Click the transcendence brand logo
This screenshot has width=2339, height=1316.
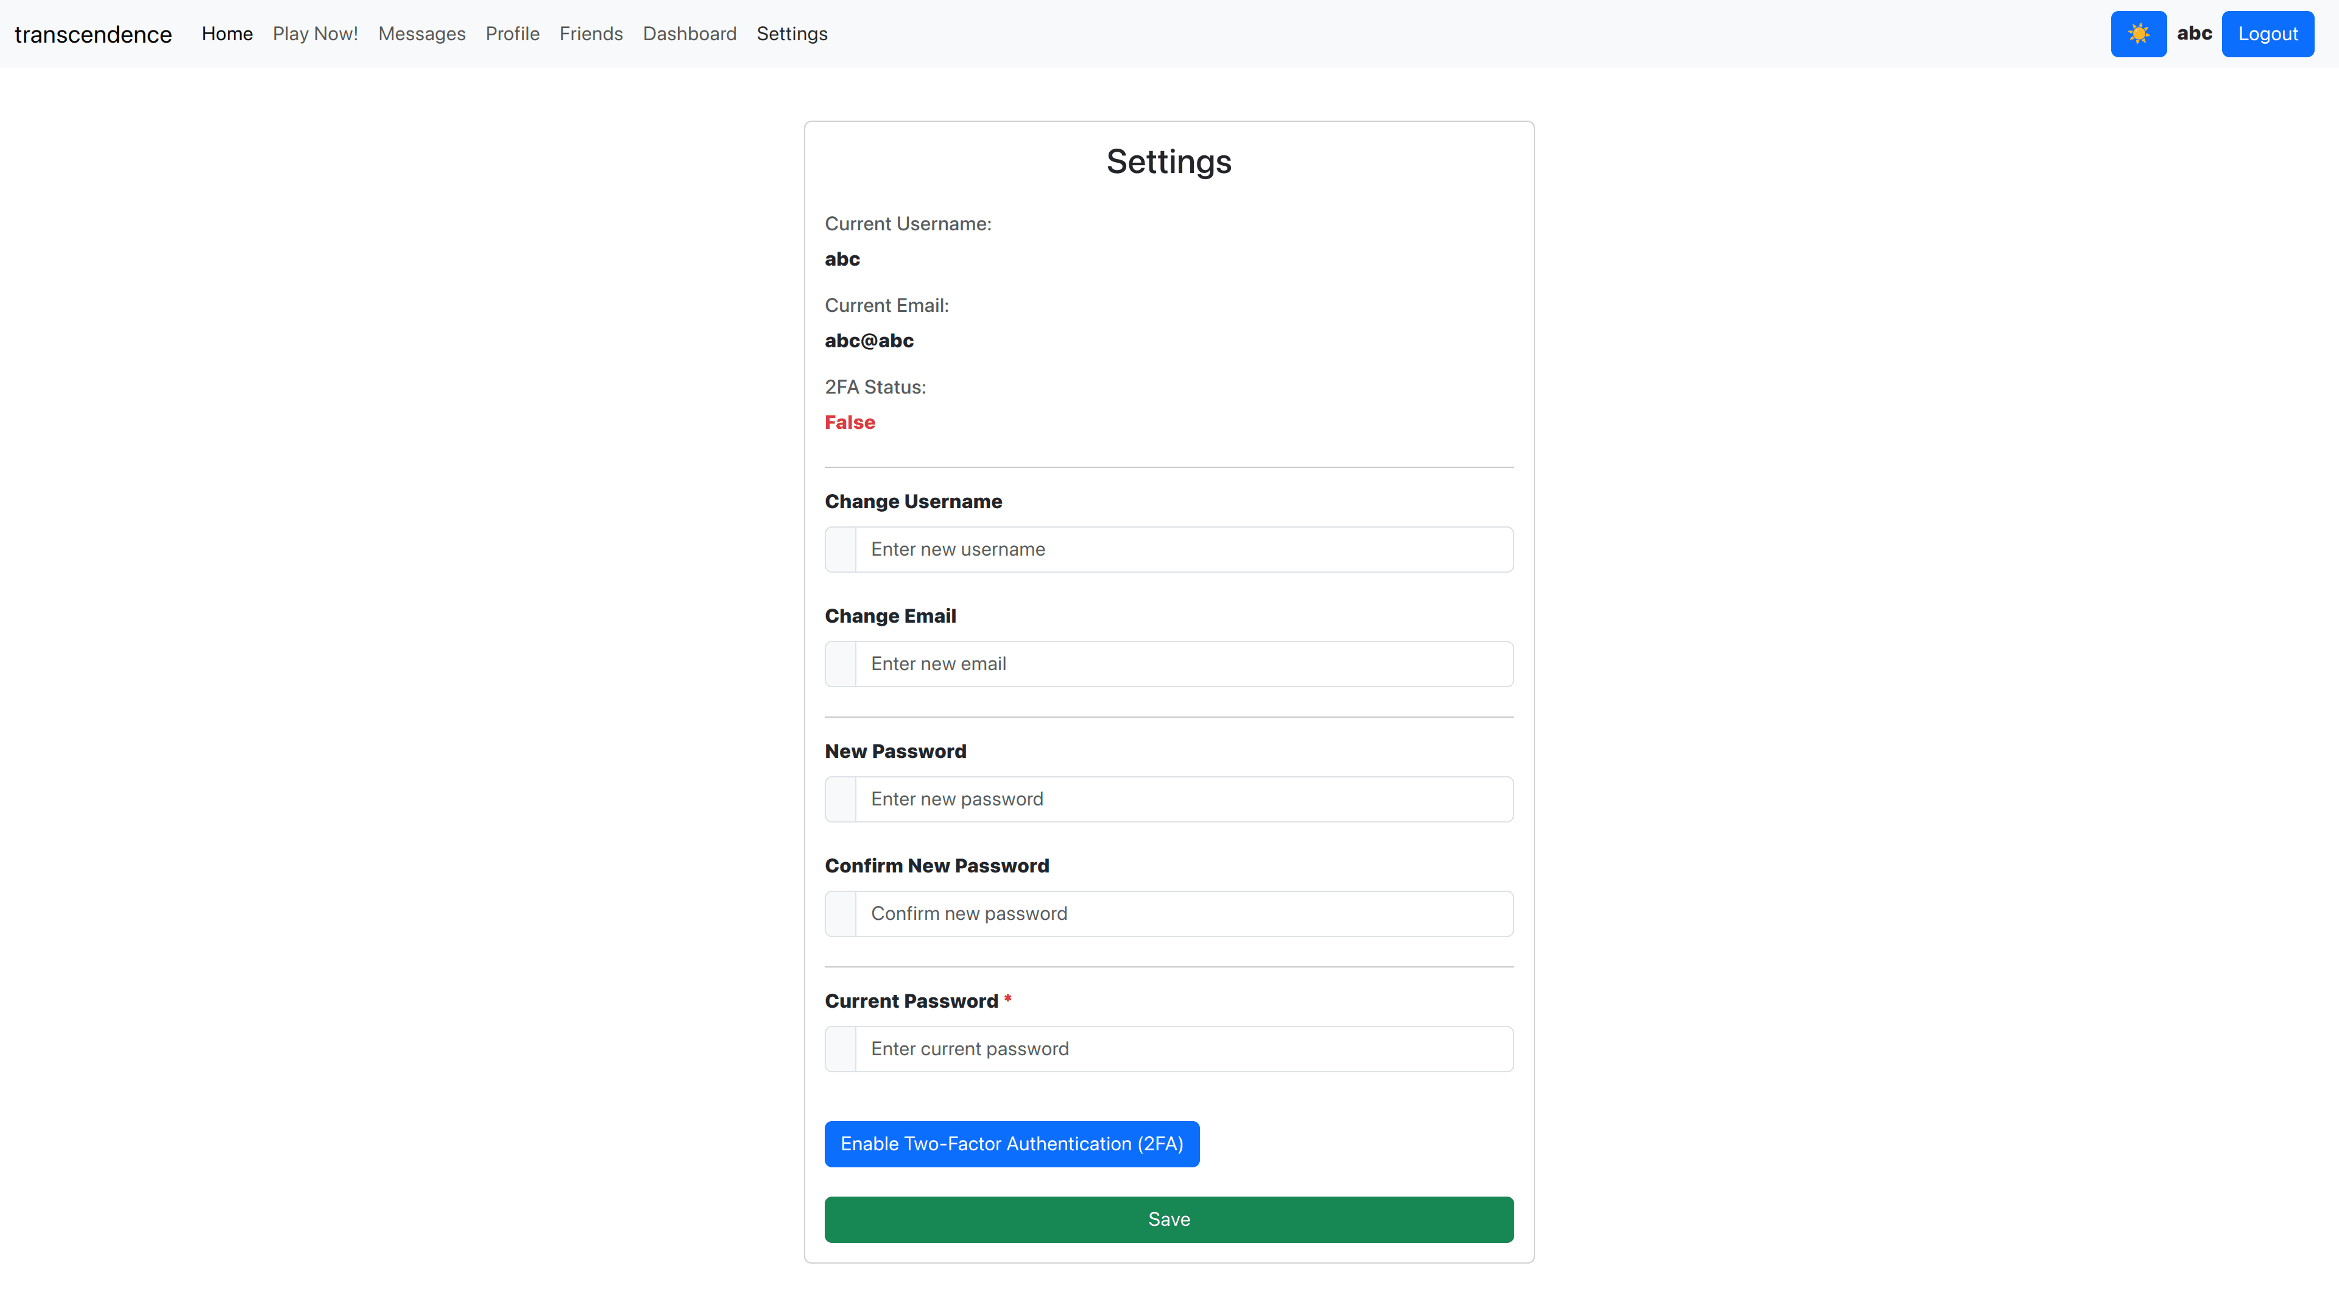93,35
